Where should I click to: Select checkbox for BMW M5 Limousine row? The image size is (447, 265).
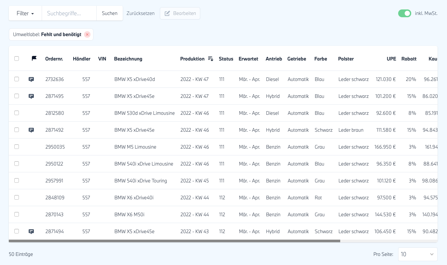(x=17, y=147)
